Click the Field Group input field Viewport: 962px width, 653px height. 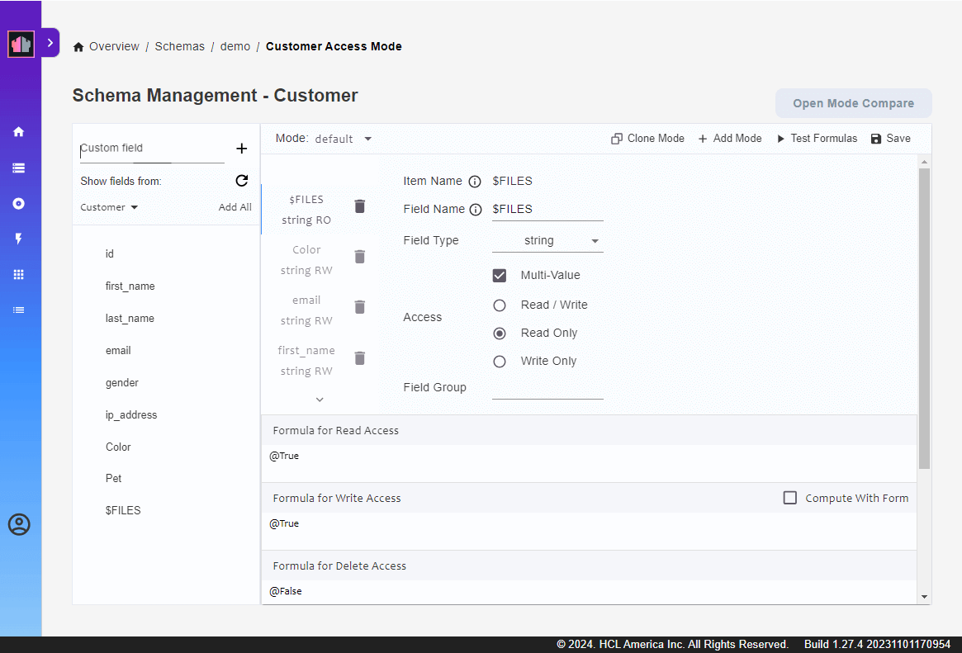click(547, 389)
